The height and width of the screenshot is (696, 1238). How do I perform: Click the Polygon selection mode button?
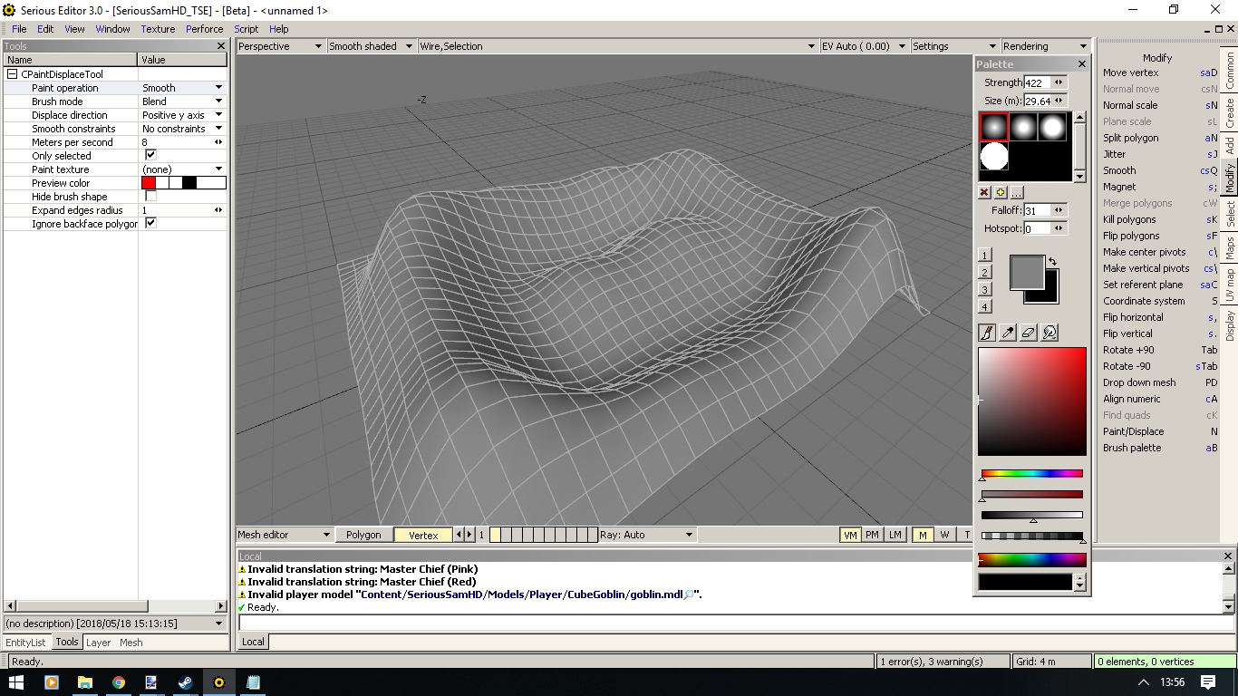click(363, 535)
